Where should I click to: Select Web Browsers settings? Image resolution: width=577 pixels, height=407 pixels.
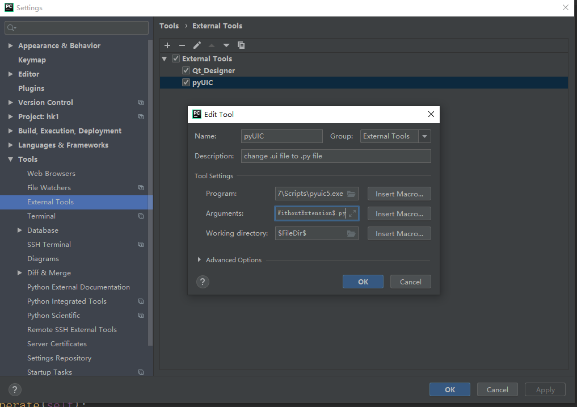coord(51,174)
